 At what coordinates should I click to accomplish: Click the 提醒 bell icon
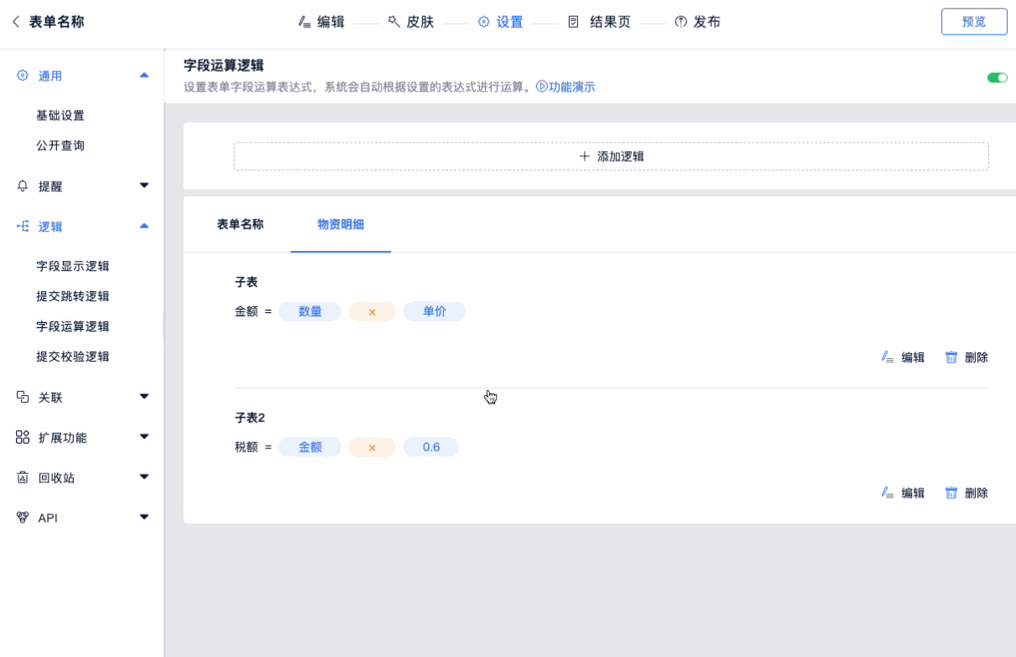[23, 186]
